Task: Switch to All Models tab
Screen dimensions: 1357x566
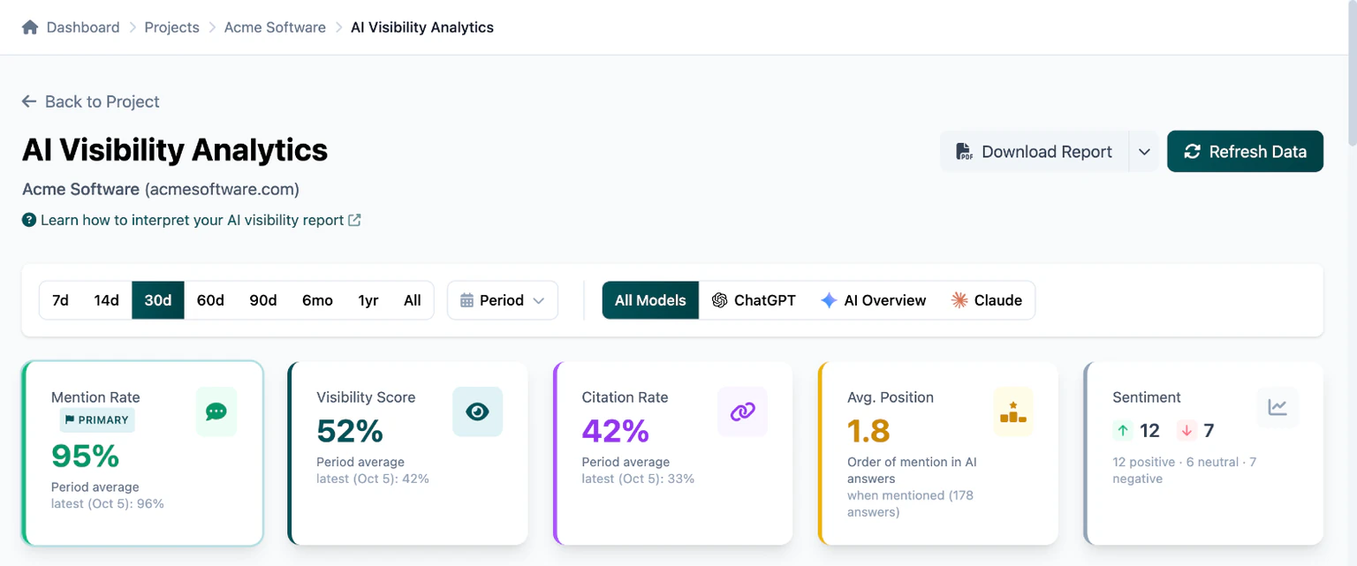Action: coord(650,300)
